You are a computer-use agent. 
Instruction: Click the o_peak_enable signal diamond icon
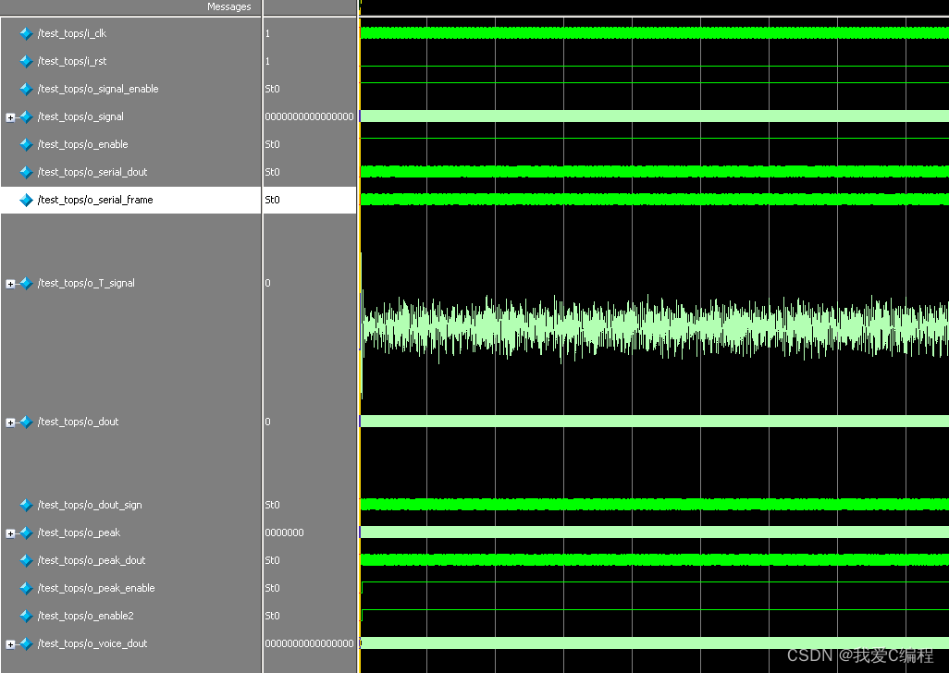coord(26,588)
